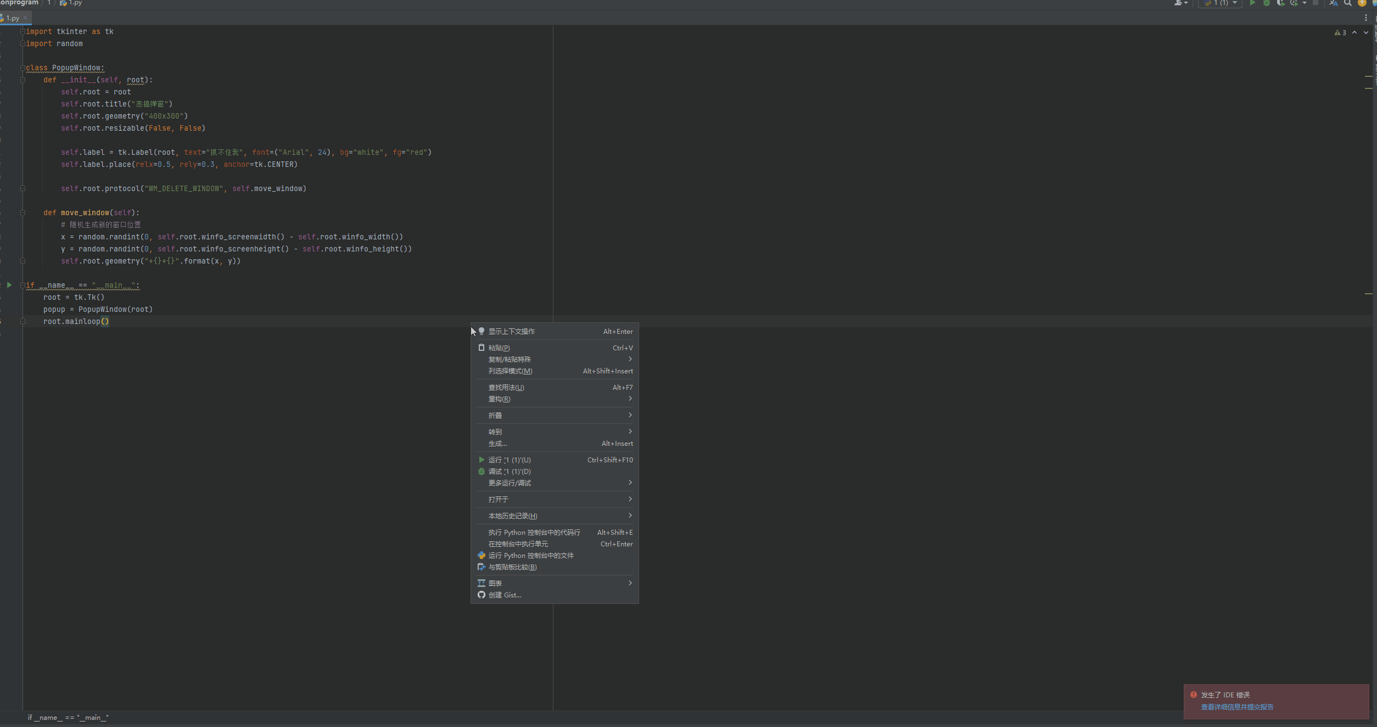1377x727 pixels.
Task: Click the clipboard icon beside 粘贴(P)
Action: tap(482, 348)
